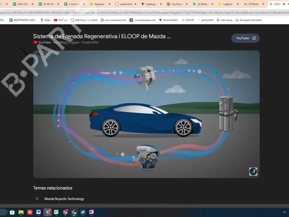Open Adobe Acrobat from the taskbar

click(x=91, y=212)
